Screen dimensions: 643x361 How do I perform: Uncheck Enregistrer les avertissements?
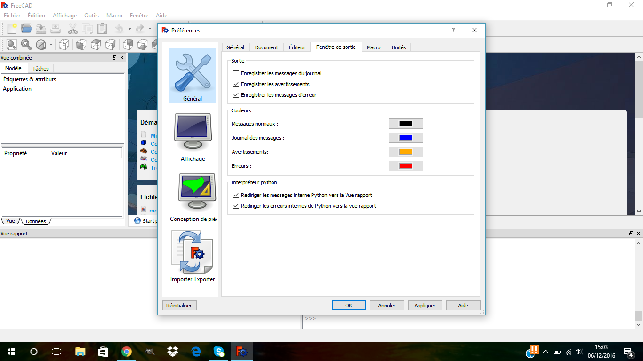pos(236,84)
